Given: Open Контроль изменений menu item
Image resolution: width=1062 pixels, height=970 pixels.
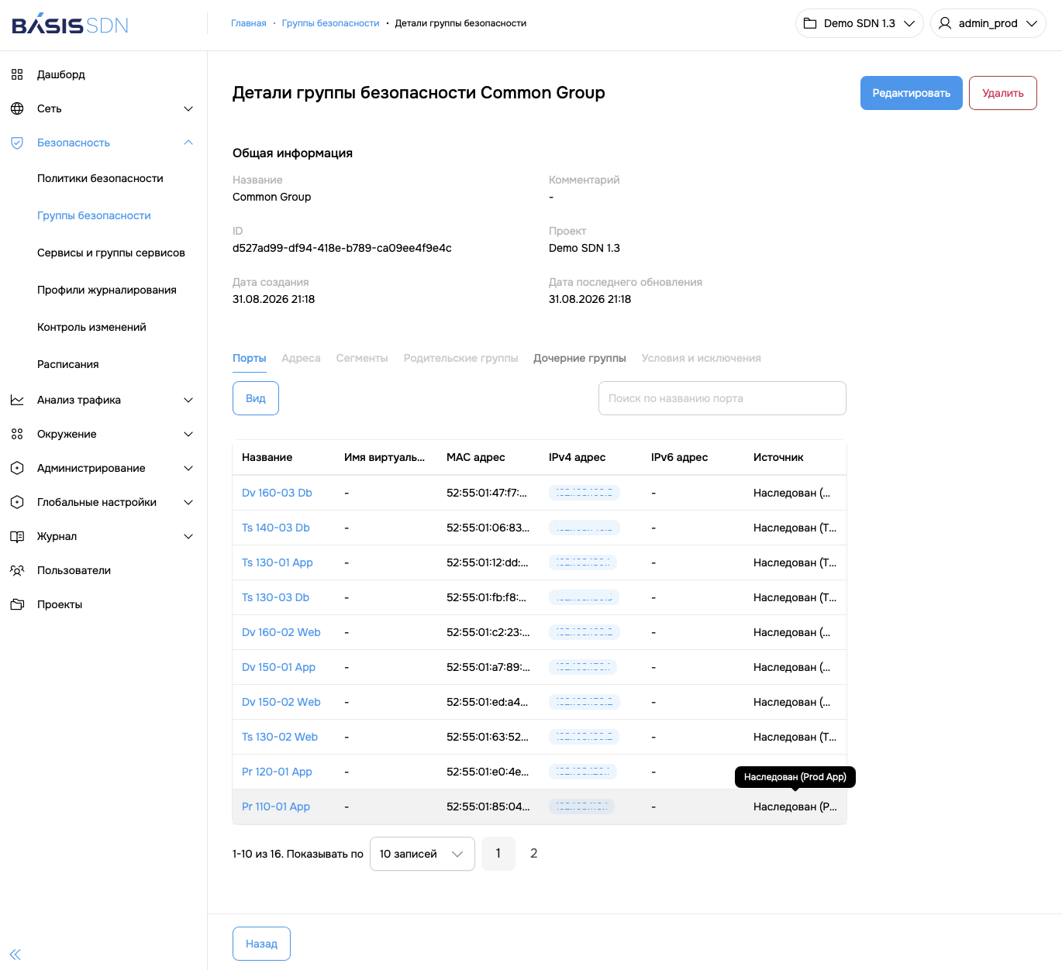Looking at the screenshot, I should pos(91,327).
